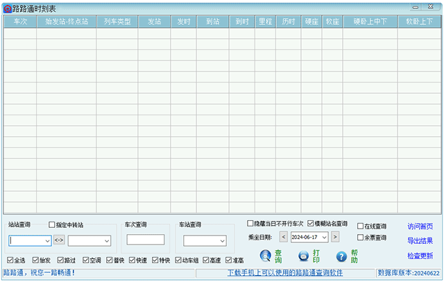Click the 查询 magnifier search icon
The width and height of the screenshot is (444, 282).
click(x=265, y=256)
